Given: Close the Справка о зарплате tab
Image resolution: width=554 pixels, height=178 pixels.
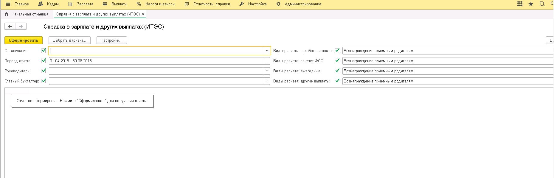Looking at the screenshot, I should (143, 14).
